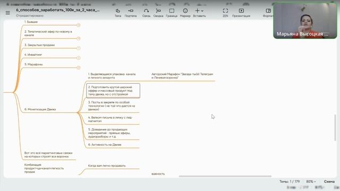Open the Вставить insert dropdown

199,13
